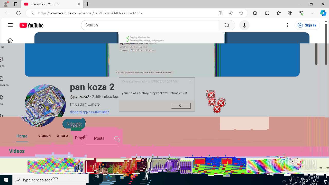Image resolution: width=329 pixels, height=185 pixels.
Task: Open the channel Playlists tab
Action: 81,138
